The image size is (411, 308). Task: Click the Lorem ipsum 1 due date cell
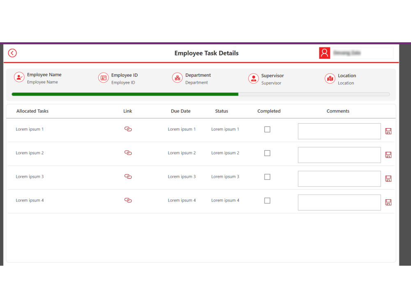click(x=182, y=129)
